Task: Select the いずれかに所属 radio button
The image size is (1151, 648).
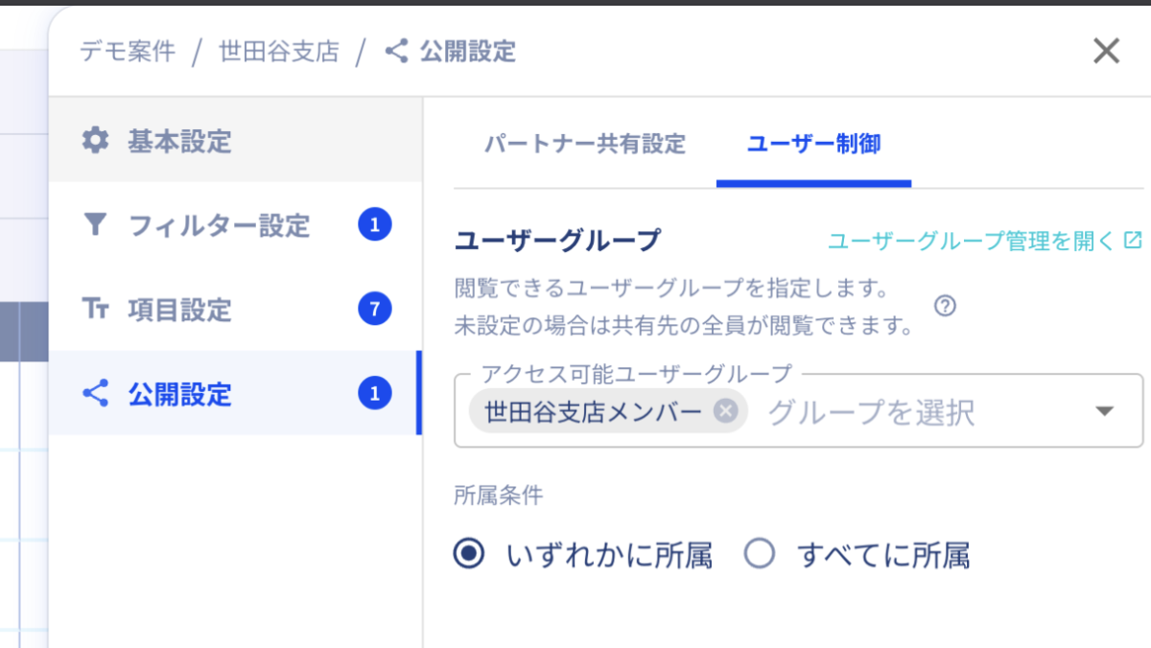Action: tap(469, 553)
